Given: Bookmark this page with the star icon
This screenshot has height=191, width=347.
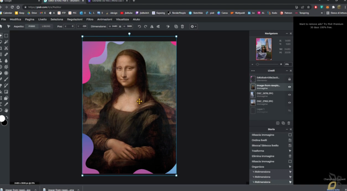Looking at the screenshot, I should (x=308, y=7).
